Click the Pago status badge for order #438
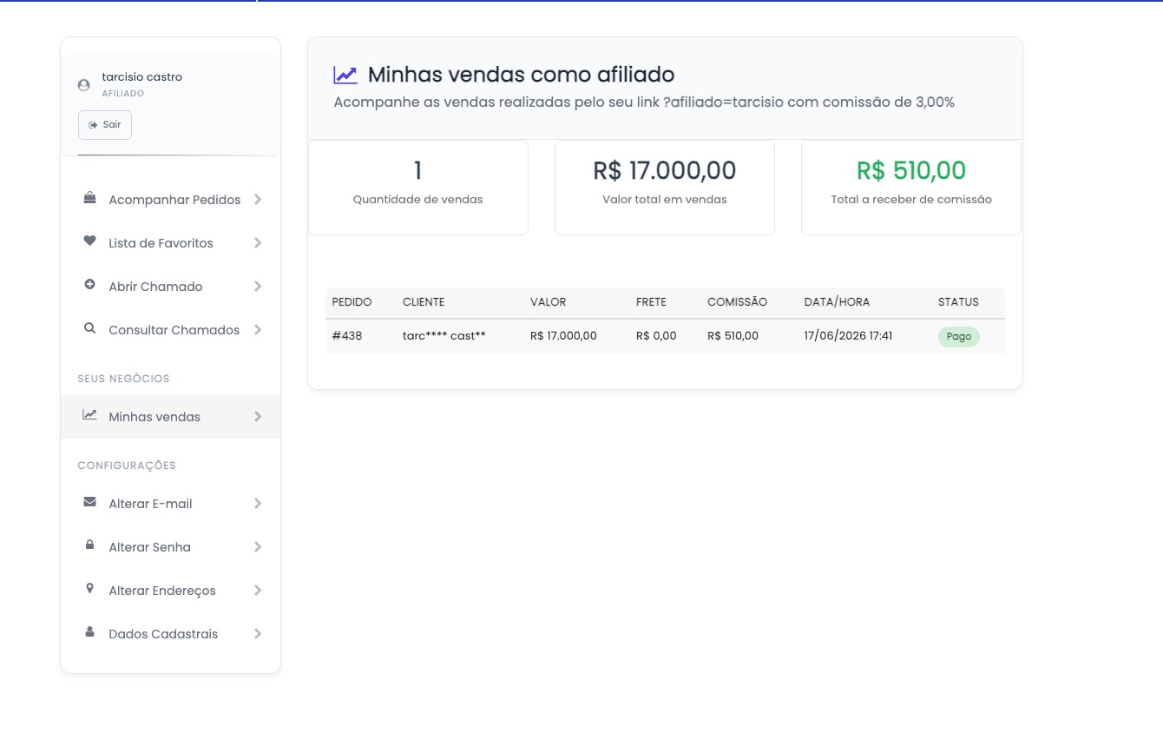This screenshot has width=1163, height=740. click(958, 336)
